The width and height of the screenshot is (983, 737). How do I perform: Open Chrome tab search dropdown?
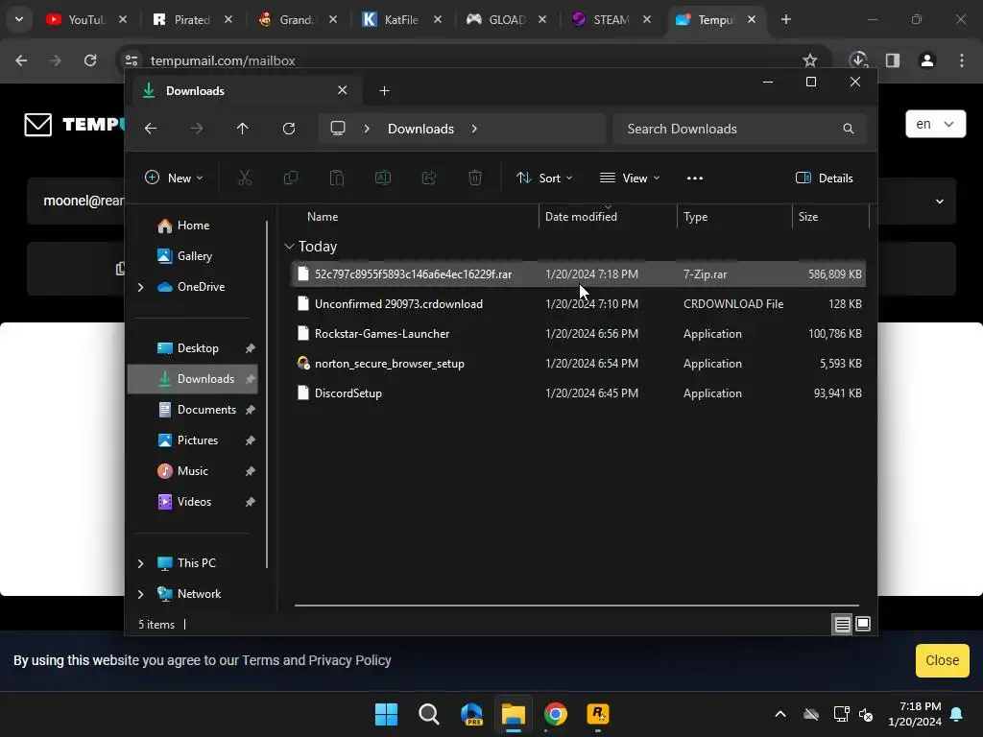19,19
